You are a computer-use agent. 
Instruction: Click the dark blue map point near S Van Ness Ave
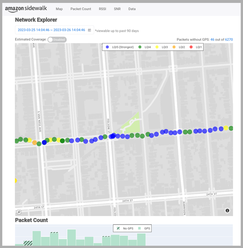pos(44,142)
